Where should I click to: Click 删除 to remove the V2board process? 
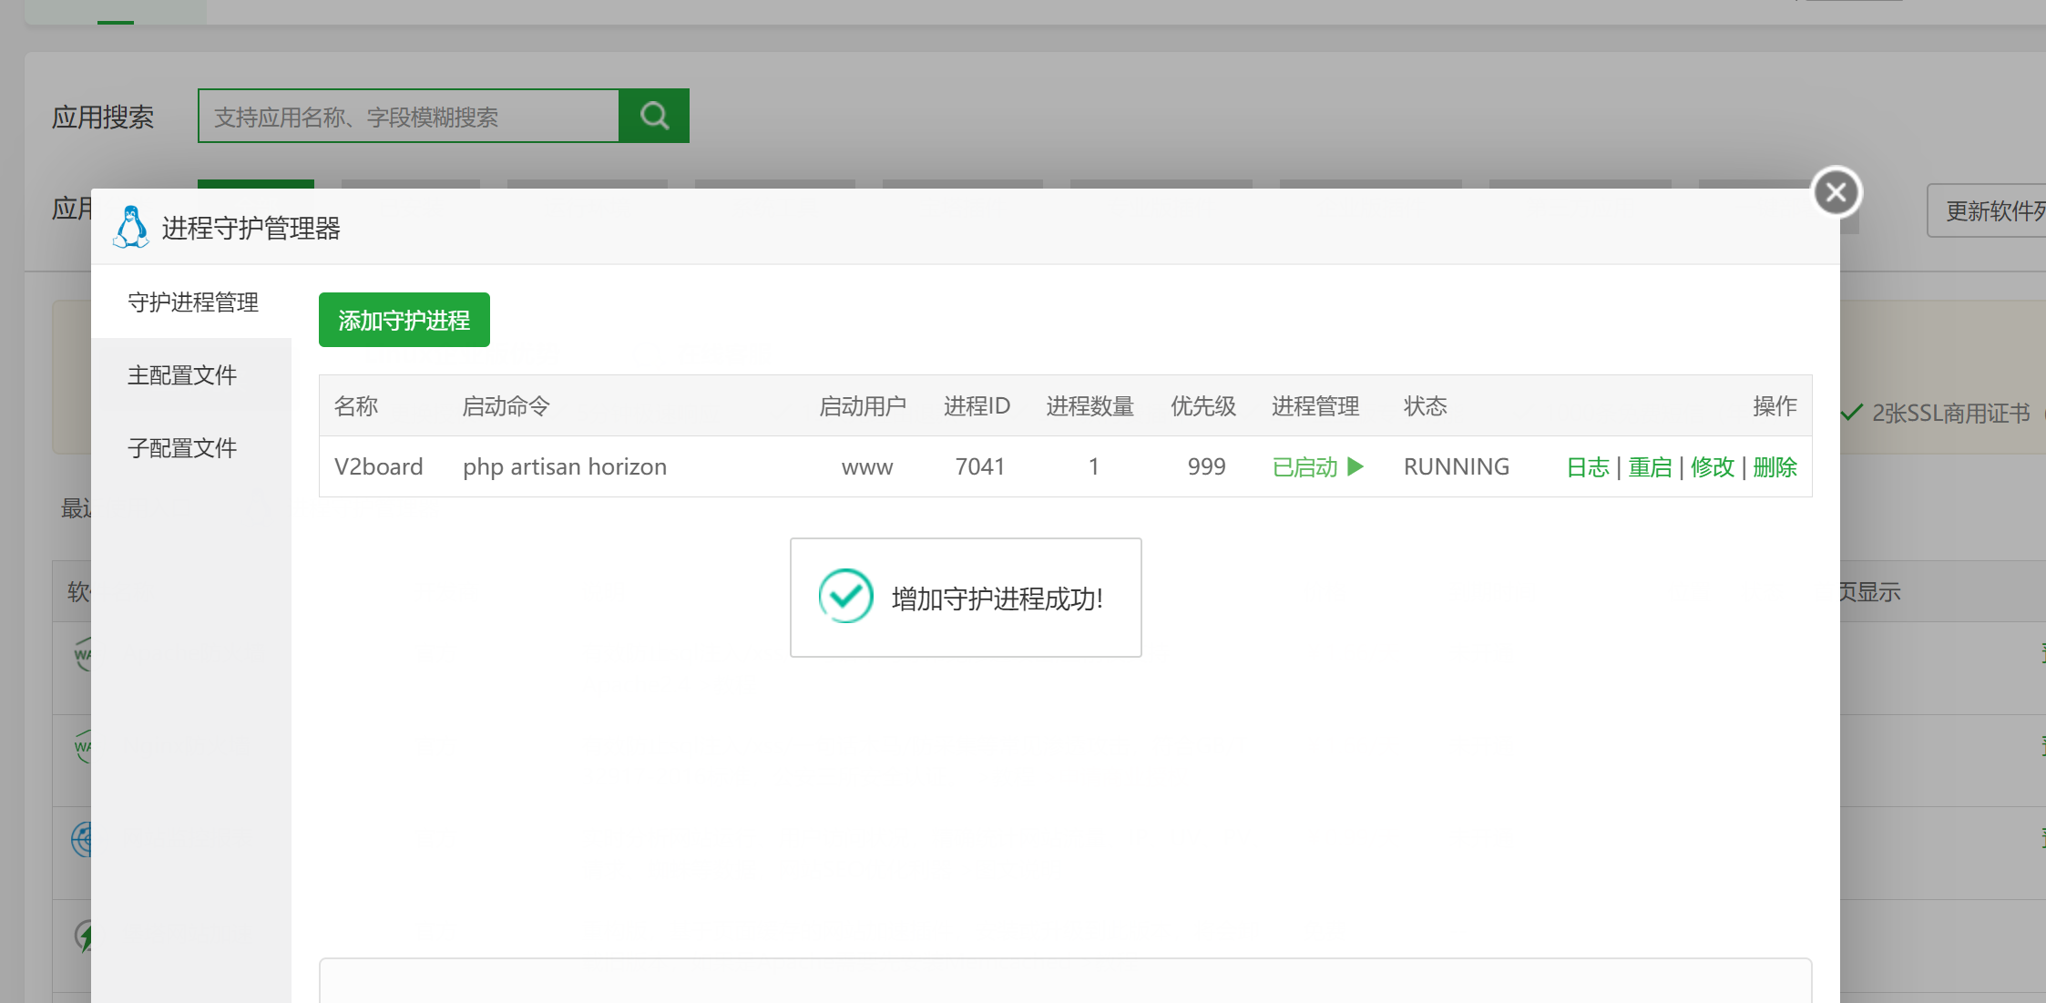pyautogui.click(x=1775, y=467)
